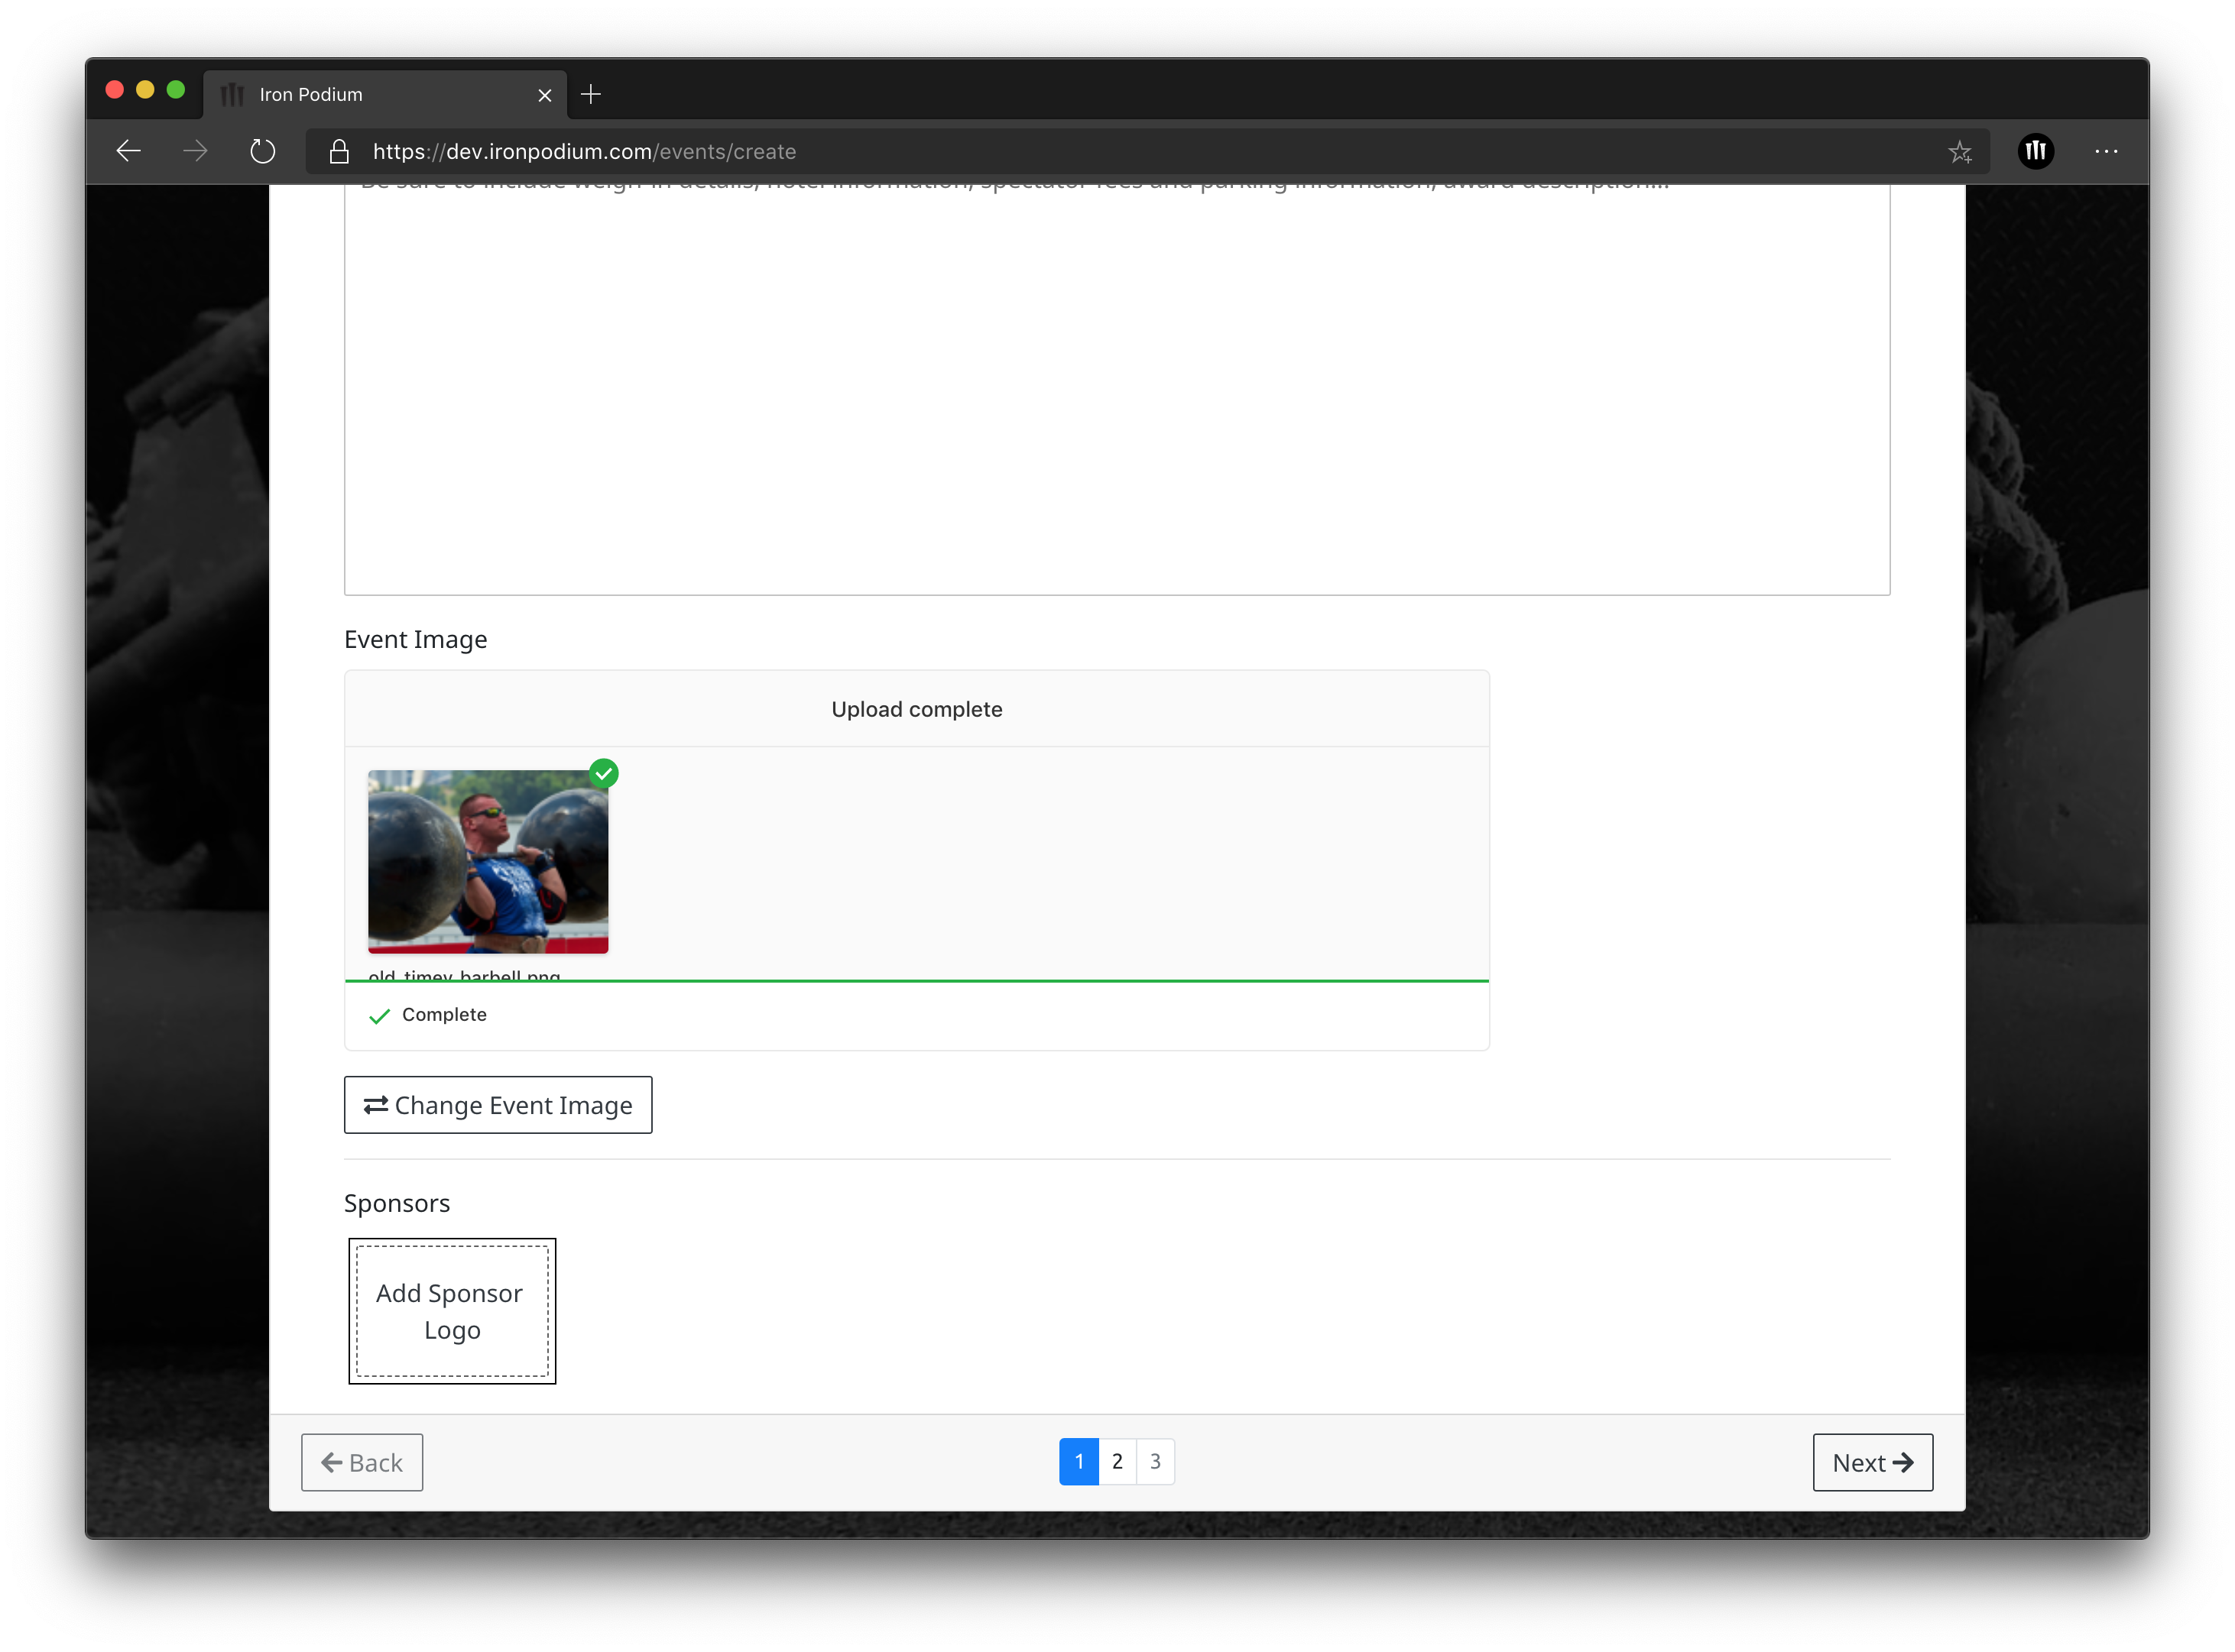Viewport: 2235px width, 1652px height.
Task: Maximize the window with the green button
Action: point(176,90)
